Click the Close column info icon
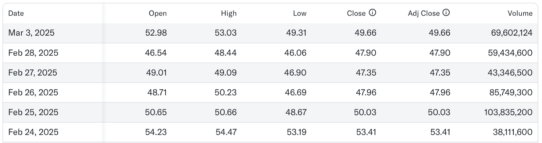542x143 pixels. [372, 13]
